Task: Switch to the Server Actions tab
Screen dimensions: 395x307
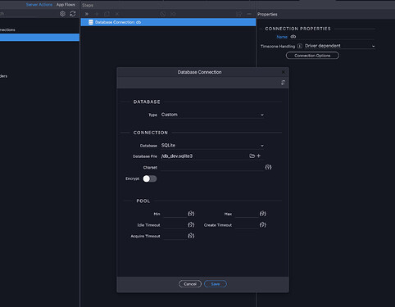Action: click(x=39, y=5)
